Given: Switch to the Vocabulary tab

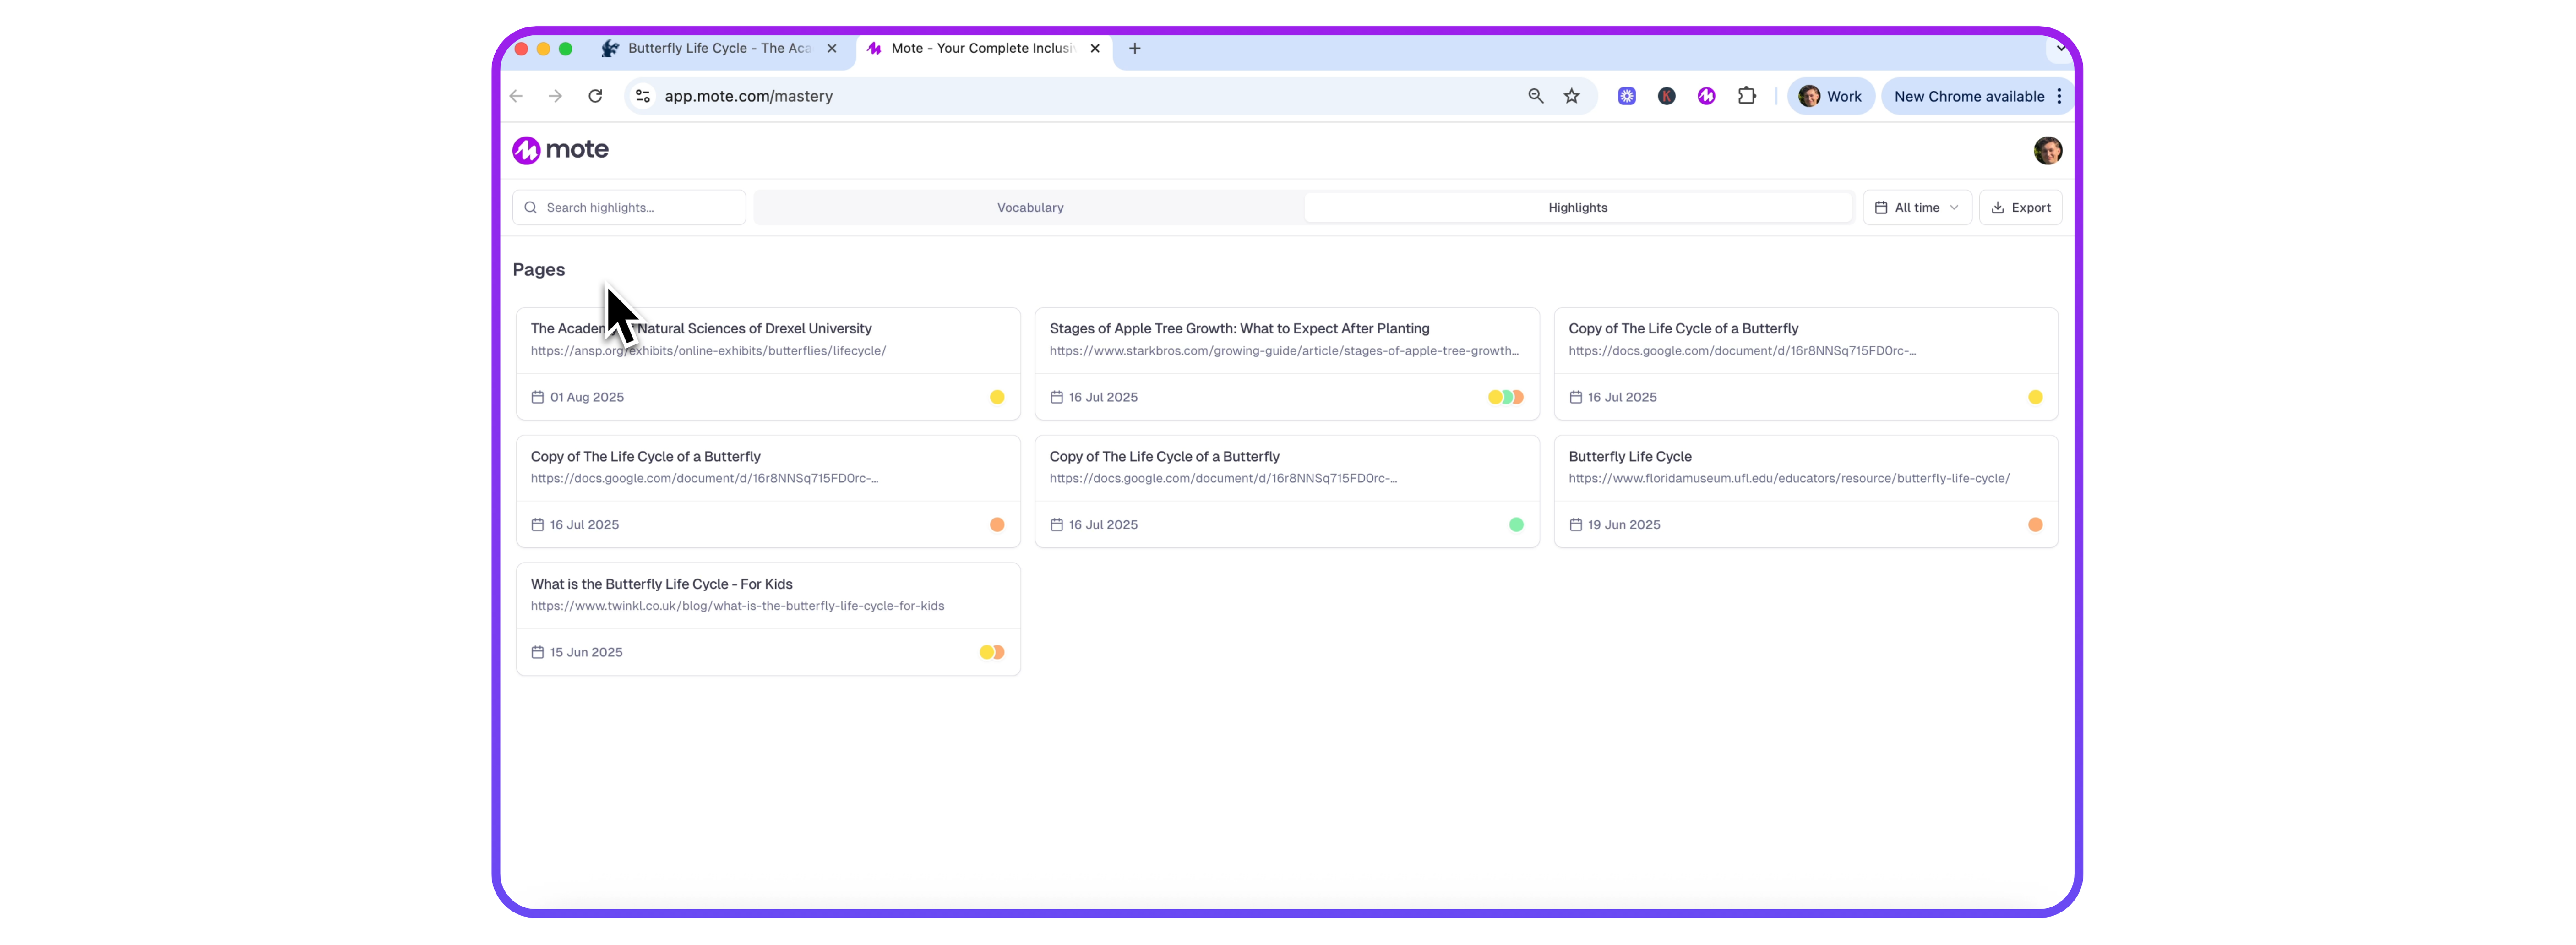Looking at the screenshot, I should (1029, 208).
